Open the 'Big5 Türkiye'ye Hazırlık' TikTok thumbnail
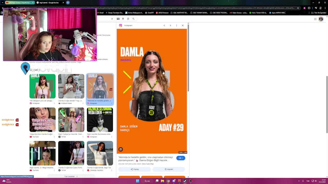The image size is (328, 184). (x=71, y=120)
